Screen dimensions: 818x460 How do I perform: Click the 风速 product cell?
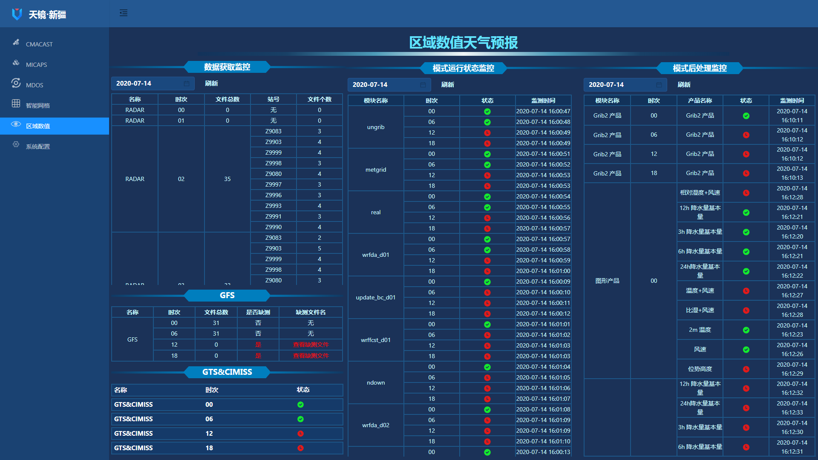[700, 349]
